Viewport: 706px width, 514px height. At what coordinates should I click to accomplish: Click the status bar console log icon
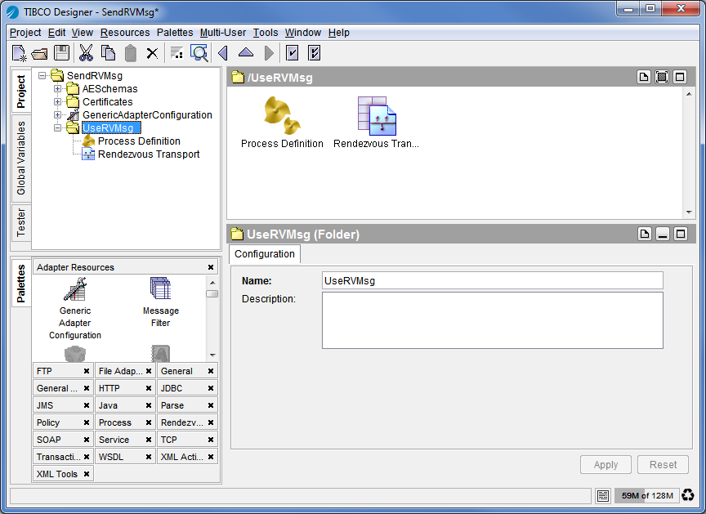(603, 495)
